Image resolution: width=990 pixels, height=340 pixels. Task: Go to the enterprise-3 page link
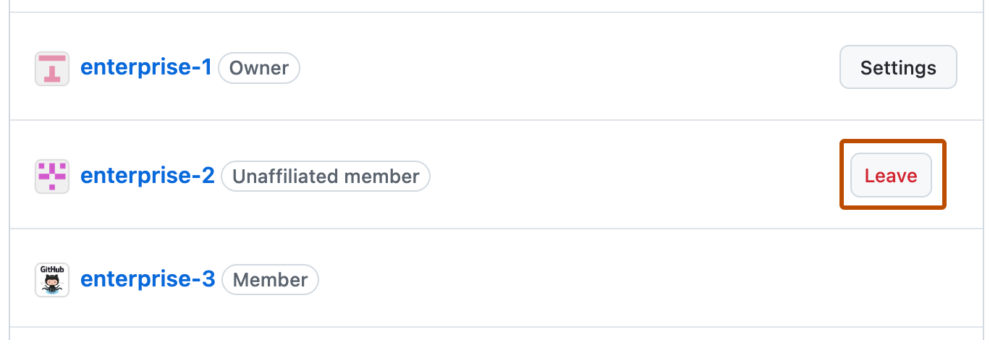click(x=148, y=280)
